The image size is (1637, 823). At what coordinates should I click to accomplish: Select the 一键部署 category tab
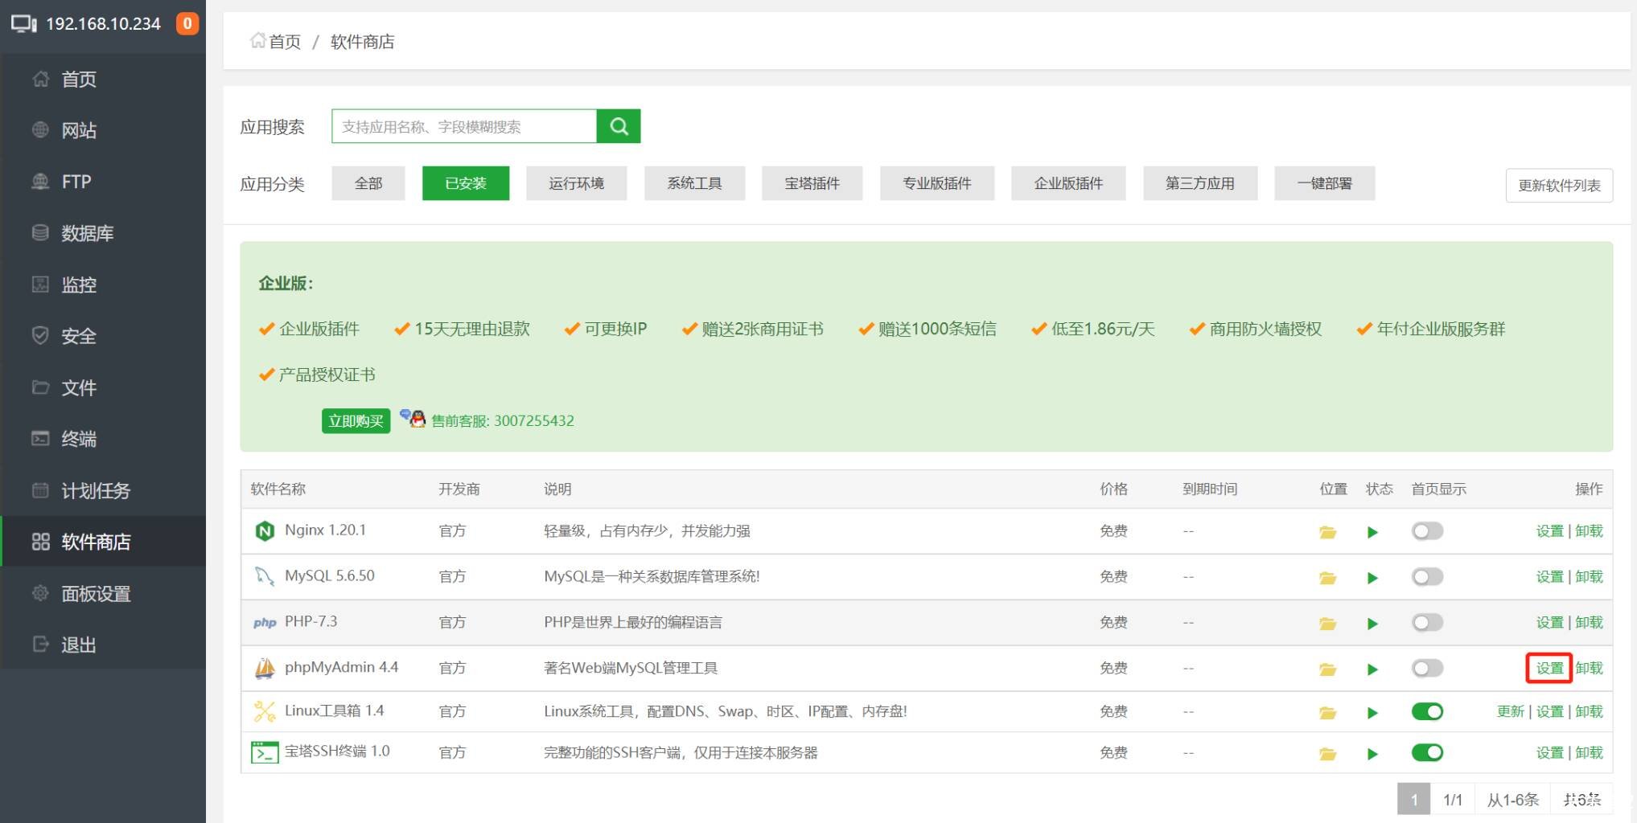1325,183
